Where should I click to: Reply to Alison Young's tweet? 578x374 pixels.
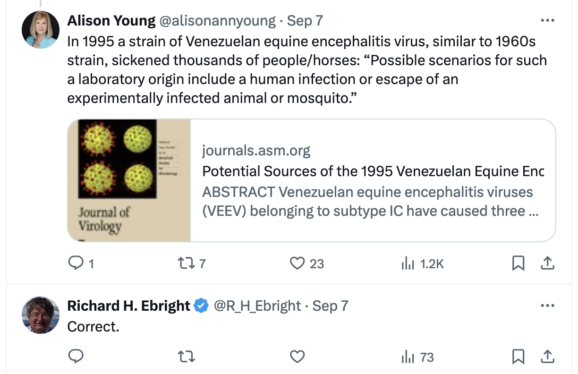[x=76, y=263]
